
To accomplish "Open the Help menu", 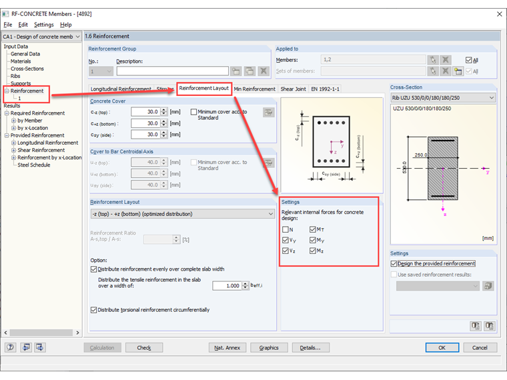I will 66,25.
